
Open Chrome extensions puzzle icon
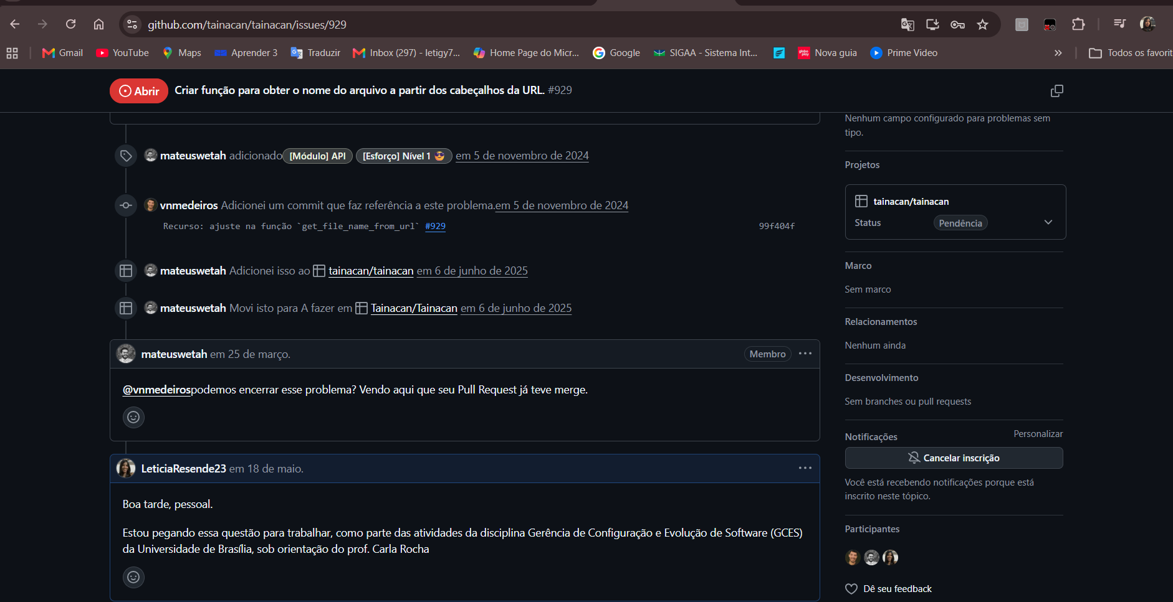click(1078, 24)
